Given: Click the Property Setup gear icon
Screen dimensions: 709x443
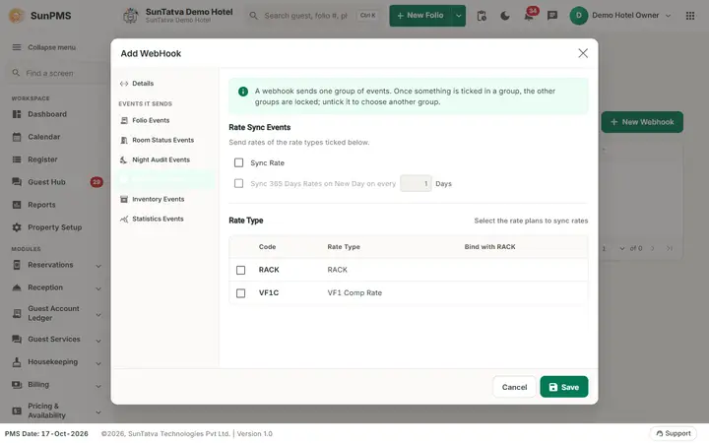Looking at the screenshot, I should [17, 227].
